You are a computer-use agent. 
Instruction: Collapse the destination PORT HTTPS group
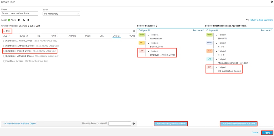216,43
